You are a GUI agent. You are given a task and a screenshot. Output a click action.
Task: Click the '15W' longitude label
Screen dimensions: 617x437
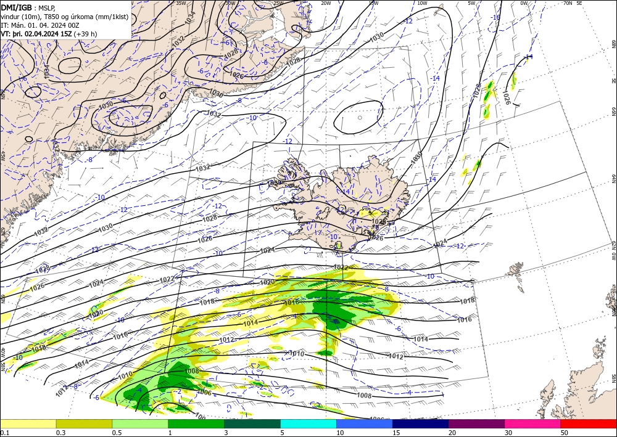tap(374, 3)
